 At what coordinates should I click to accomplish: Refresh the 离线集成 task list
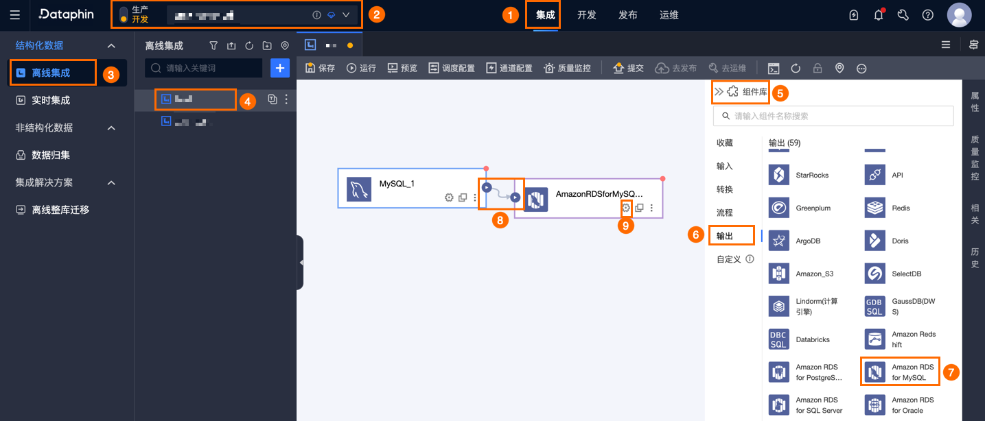tap(249, 46)
